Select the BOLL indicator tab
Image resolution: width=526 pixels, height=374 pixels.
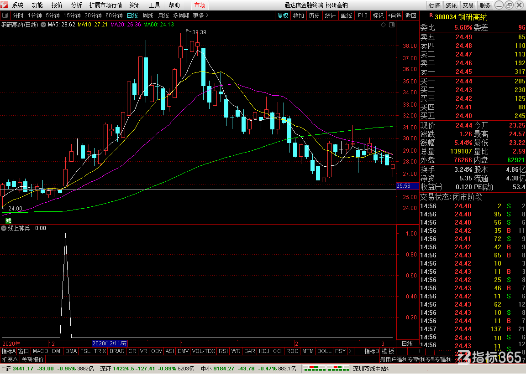pos(324,351)
